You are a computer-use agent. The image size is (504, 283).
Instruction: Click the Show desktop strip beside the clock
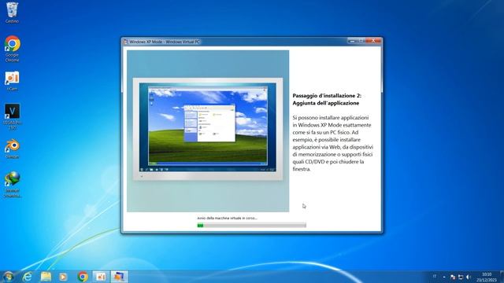click(x=502, y=277)
